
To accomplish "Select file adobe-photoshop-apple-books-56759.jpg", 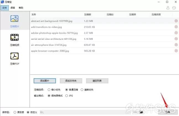I will coord(54,33).
